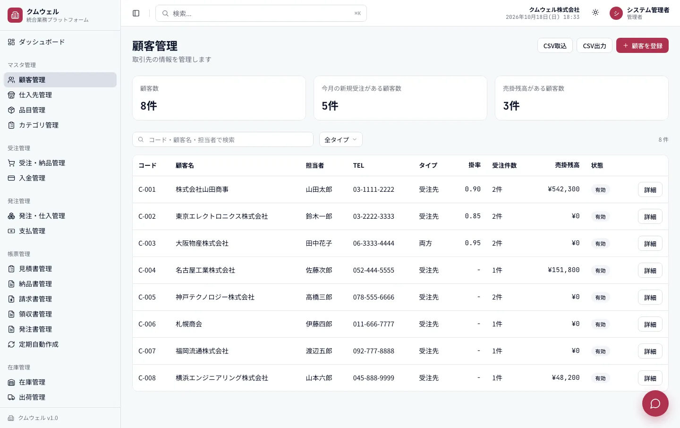Screen dimensions: 680x428
Task: Go to 仕入先管理 in sidebar
Action: pos(60,95)
